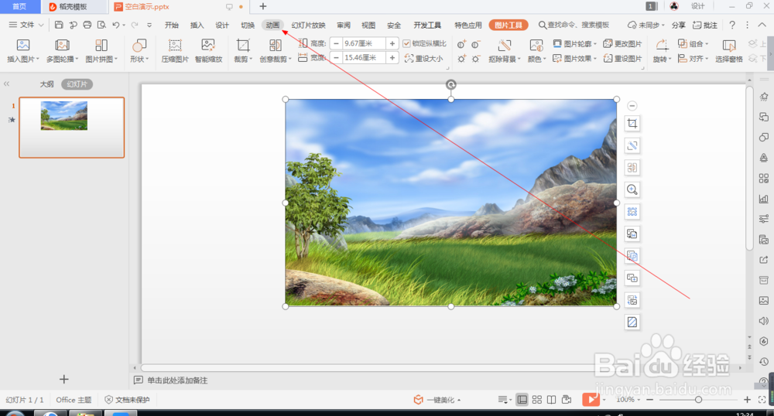Click the 重设大小 reset size button
Viewport: 774px width, 416px height.
tap(423, 58)
